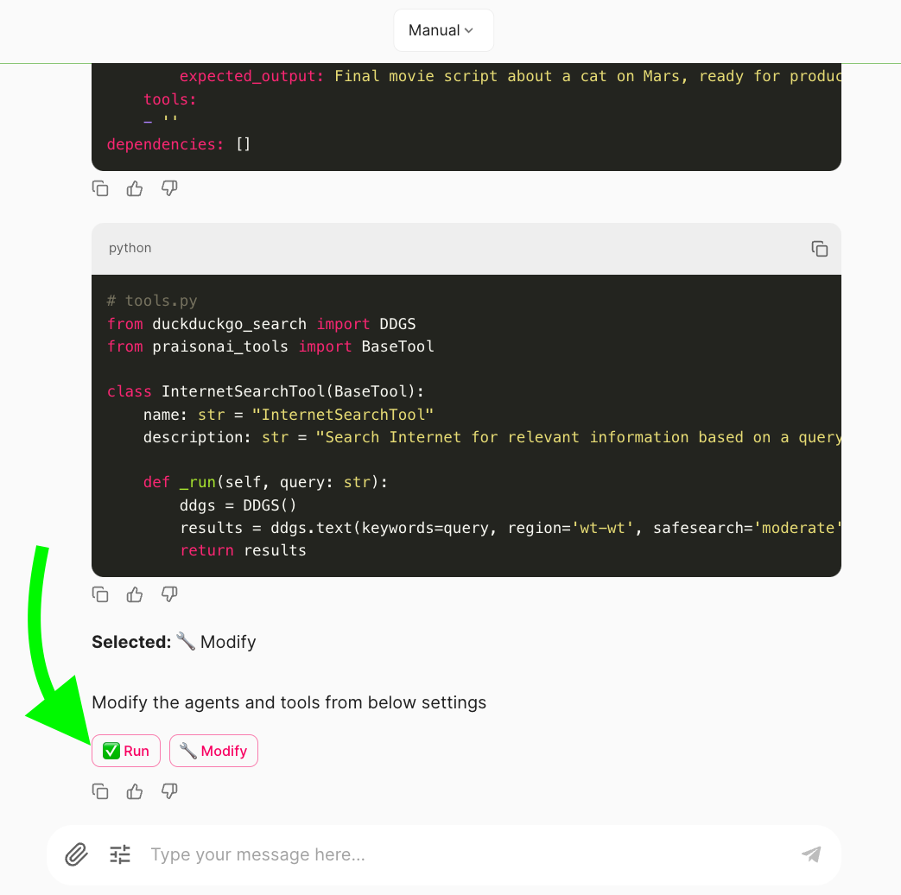Copy the Selected Modify message
Image resolution: width=901 pixels, height=895 pixels.
pos(100,791)
